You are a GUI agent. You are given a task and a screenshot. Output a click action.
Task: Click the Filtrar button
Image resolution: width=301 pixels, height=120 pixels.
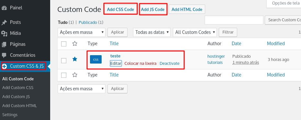[x=228, y=32]
